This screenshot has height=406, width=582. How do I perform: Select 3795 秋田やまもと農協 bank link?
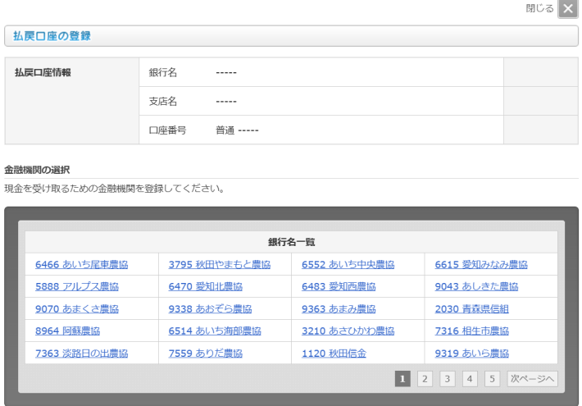point(220,264)
